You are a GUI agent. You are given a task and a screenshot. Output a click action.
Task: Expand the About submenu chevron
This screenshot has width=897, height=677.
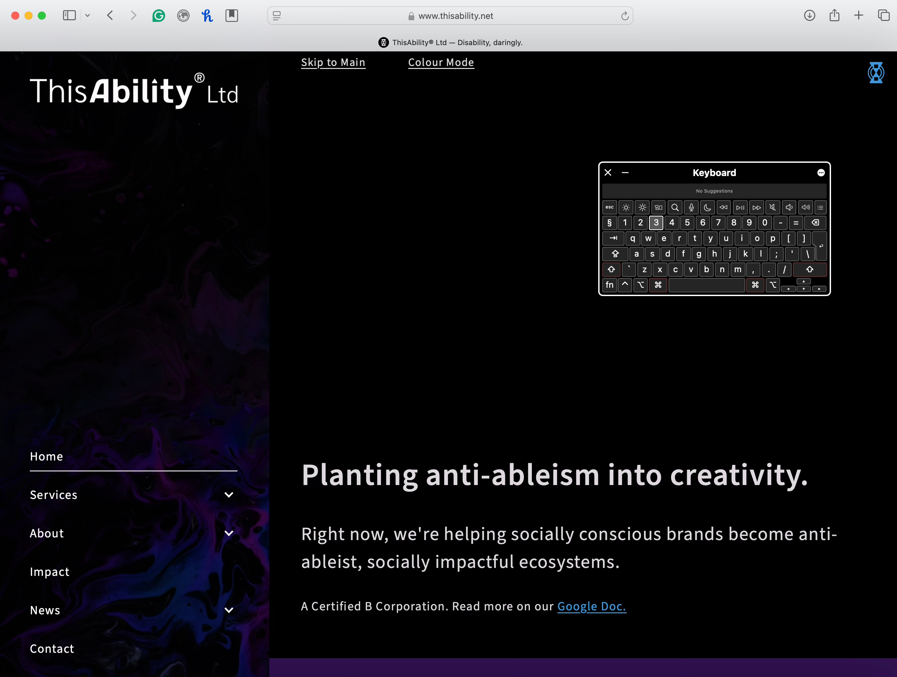(x=229, y=533)
